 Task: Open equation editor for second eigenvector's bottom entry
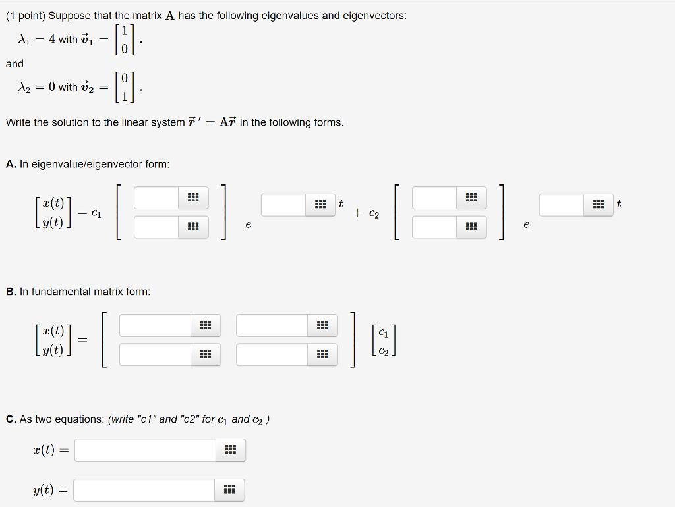[x=470, y=227]
